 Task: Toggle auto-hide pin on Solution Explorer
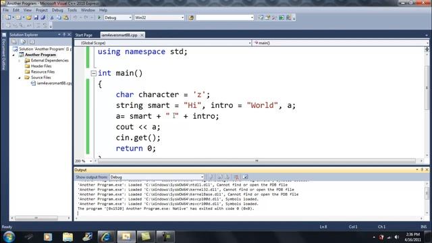[x=64, y=34]
